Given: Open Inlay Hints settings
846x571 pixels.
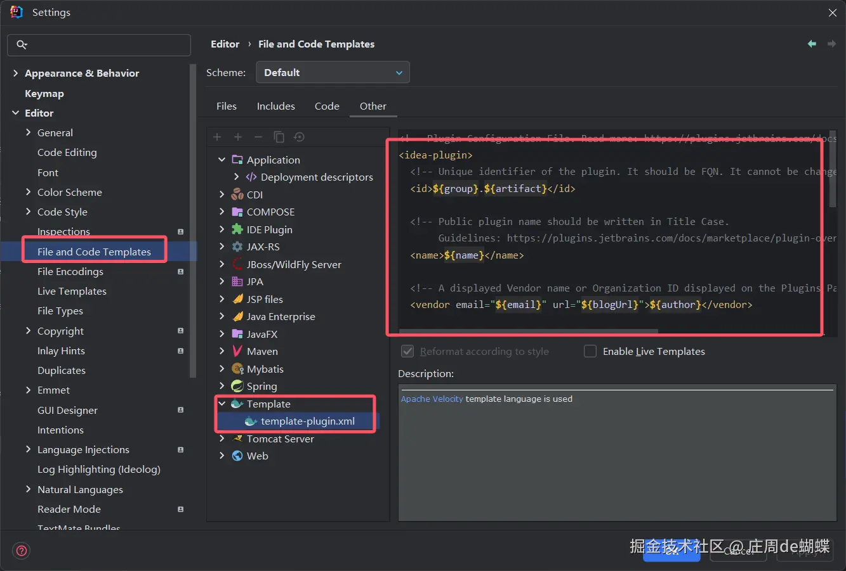Looking at the screenshot, I should (x=61, y=350).
